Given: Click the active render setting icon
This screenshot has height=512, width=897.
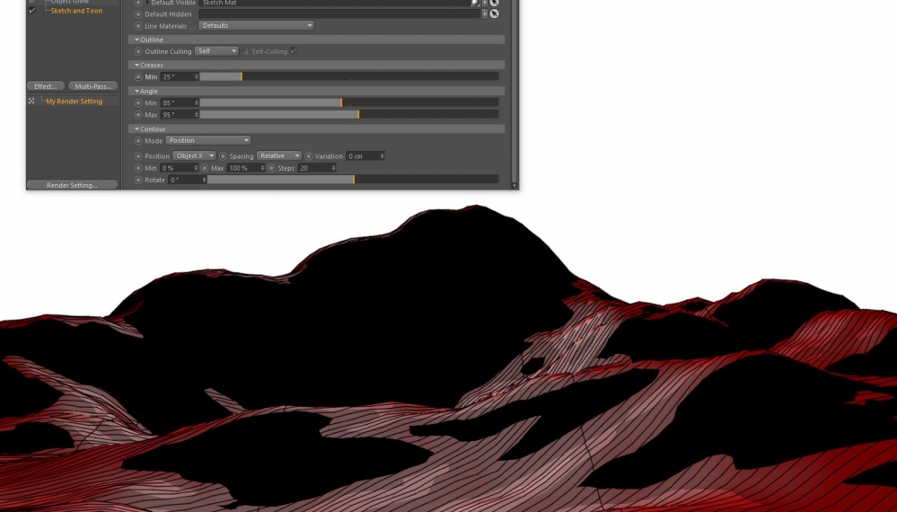Looking at the screenshot, I should [x=31, y=102].
